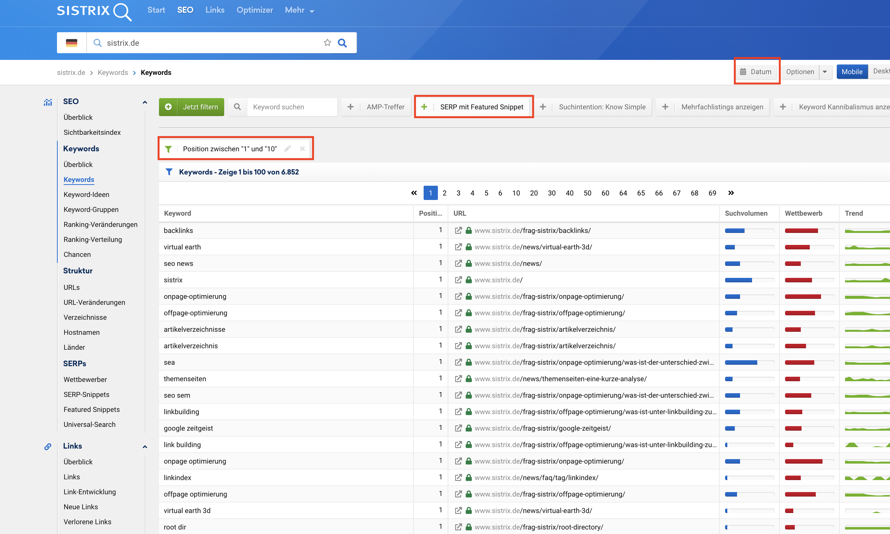The image size is (890, 534).
Task: Open the Start navigation tab
Action: pos(156,10)
